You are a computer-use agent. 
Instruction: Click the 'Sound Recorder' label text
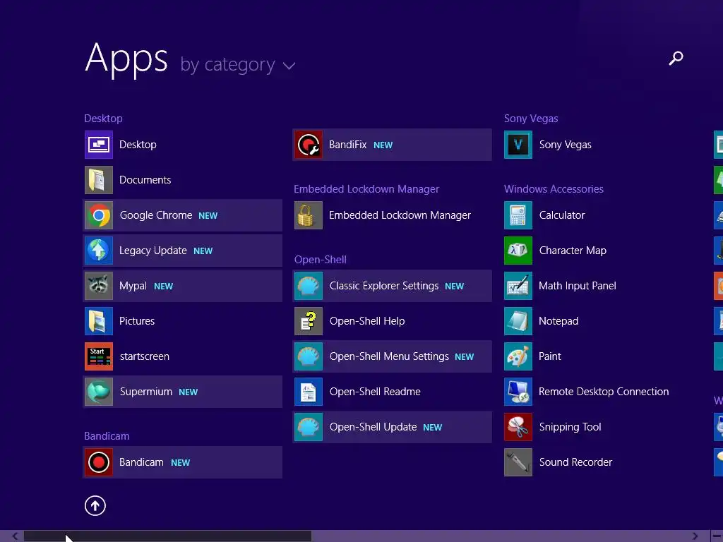[x=575, y=462]
